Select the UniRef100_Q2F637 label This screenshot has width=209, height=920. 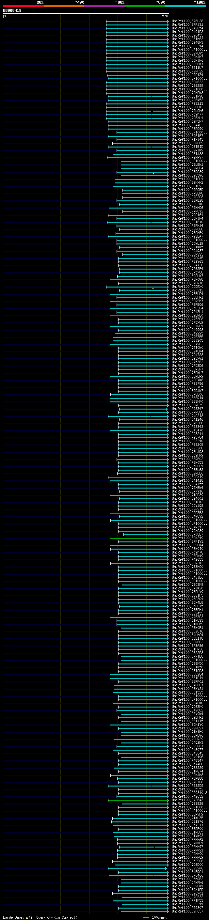tap(187, 912)
